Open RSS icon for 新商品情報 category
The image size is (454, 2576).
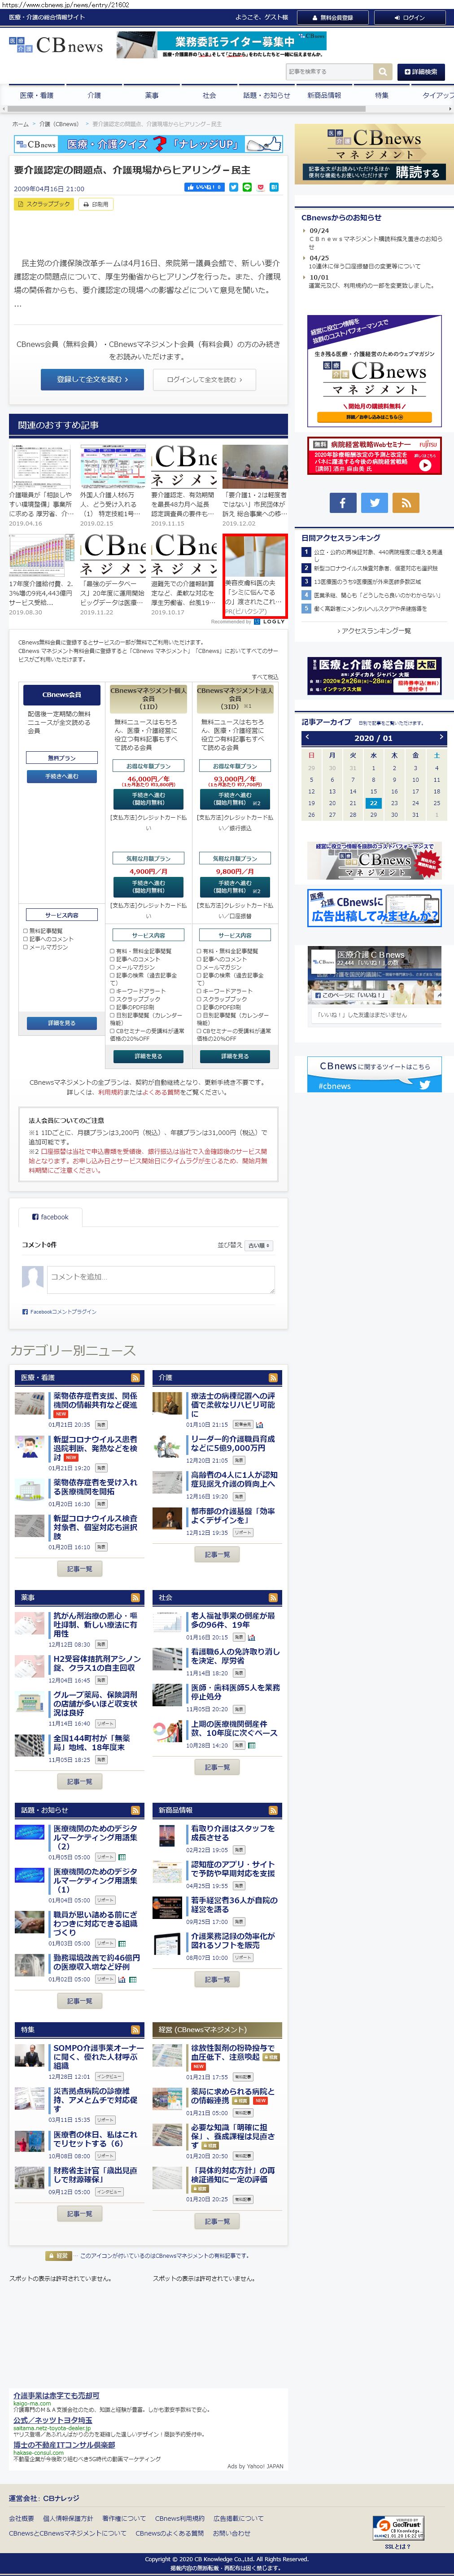click(x=273, y=1810)
